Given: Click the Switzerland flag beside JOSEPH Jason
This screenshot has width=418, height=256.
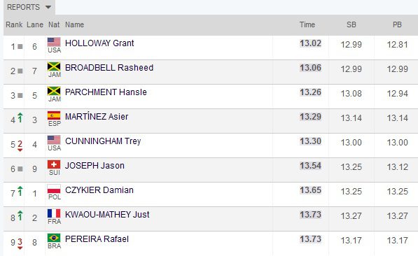Looking at the screenshot, I should coord(54,164).
